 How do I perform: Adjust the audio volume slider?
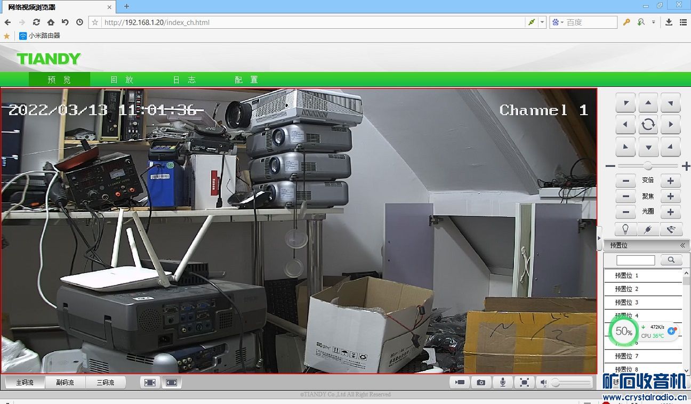[x=572, y=383]
